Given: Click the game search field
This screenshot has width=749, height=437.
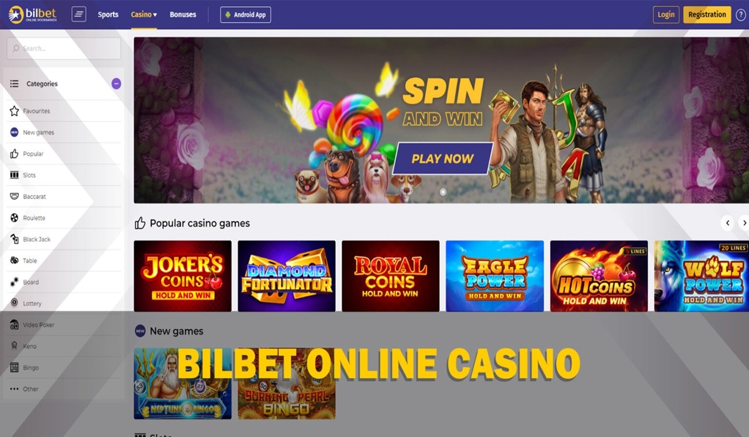Looking at the screenshot, I should tap(64, 49).
